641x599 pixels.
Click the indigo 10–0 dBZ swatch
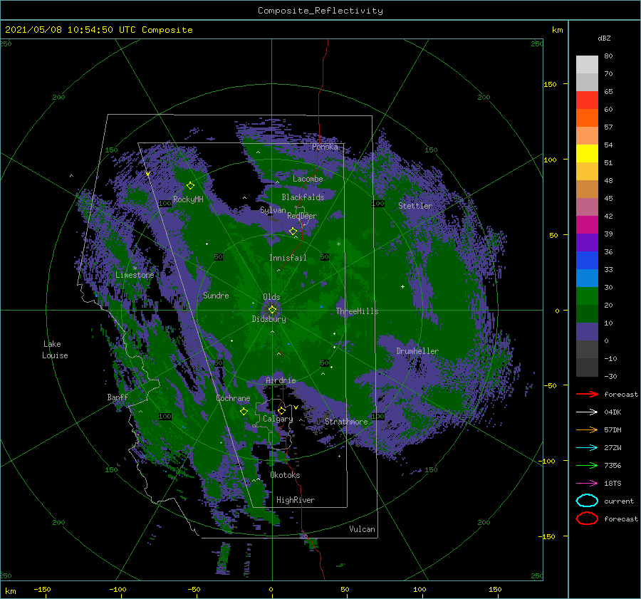(x=587, y=332)
